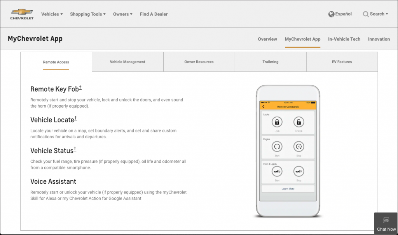Switch to the Owner Resources tab
This screenshot has width=398, height=235.
(x=199, y=62)
